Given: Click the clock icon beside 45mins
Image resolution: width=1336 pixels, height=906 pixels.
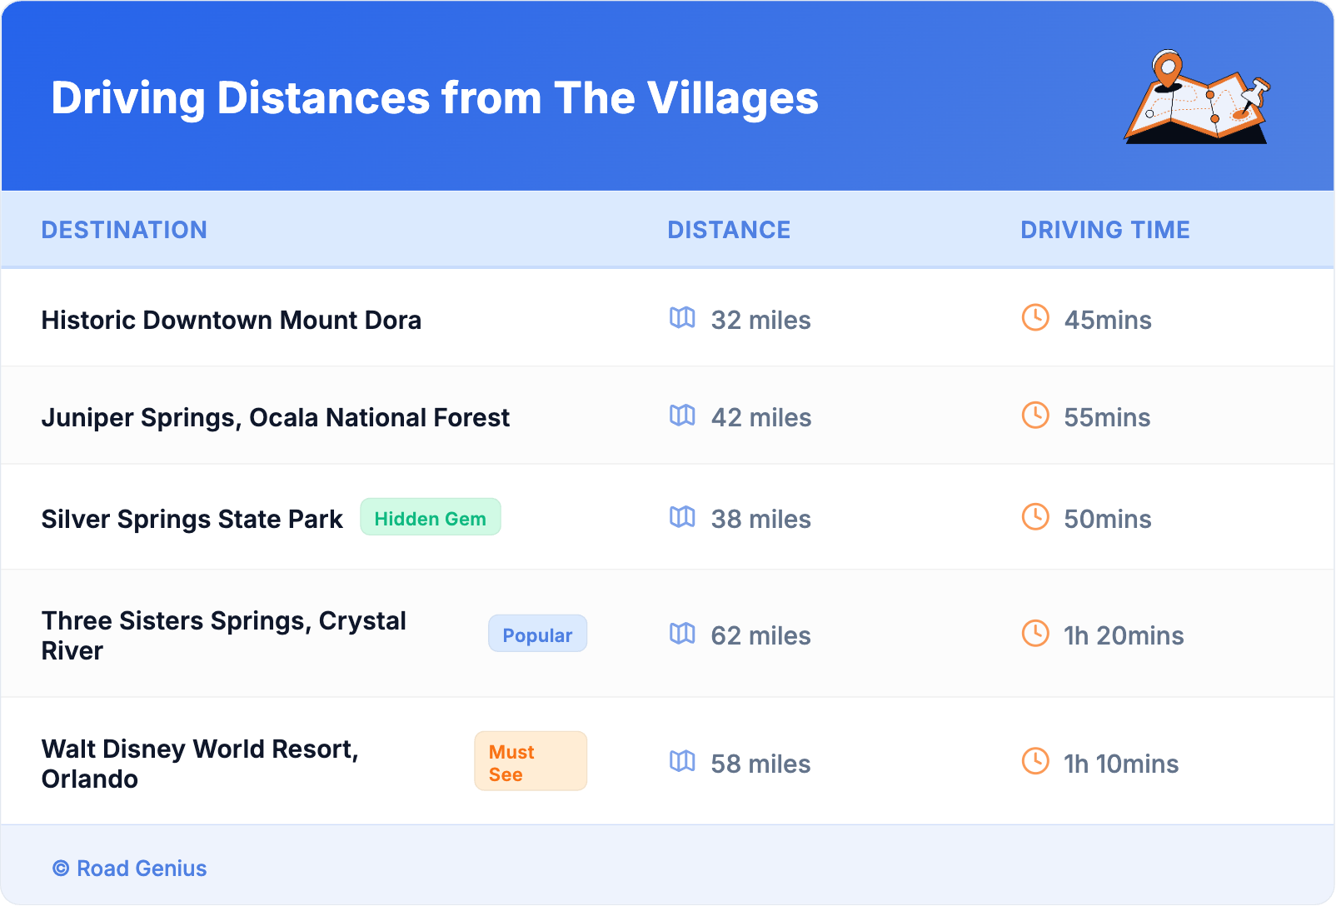Looking at the screenshot, I should click(x=1035, y=318).
